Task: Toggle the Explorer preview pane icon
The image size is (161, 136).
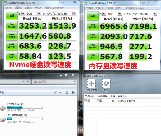Action: pyautogui.click(x=66, y=92)
